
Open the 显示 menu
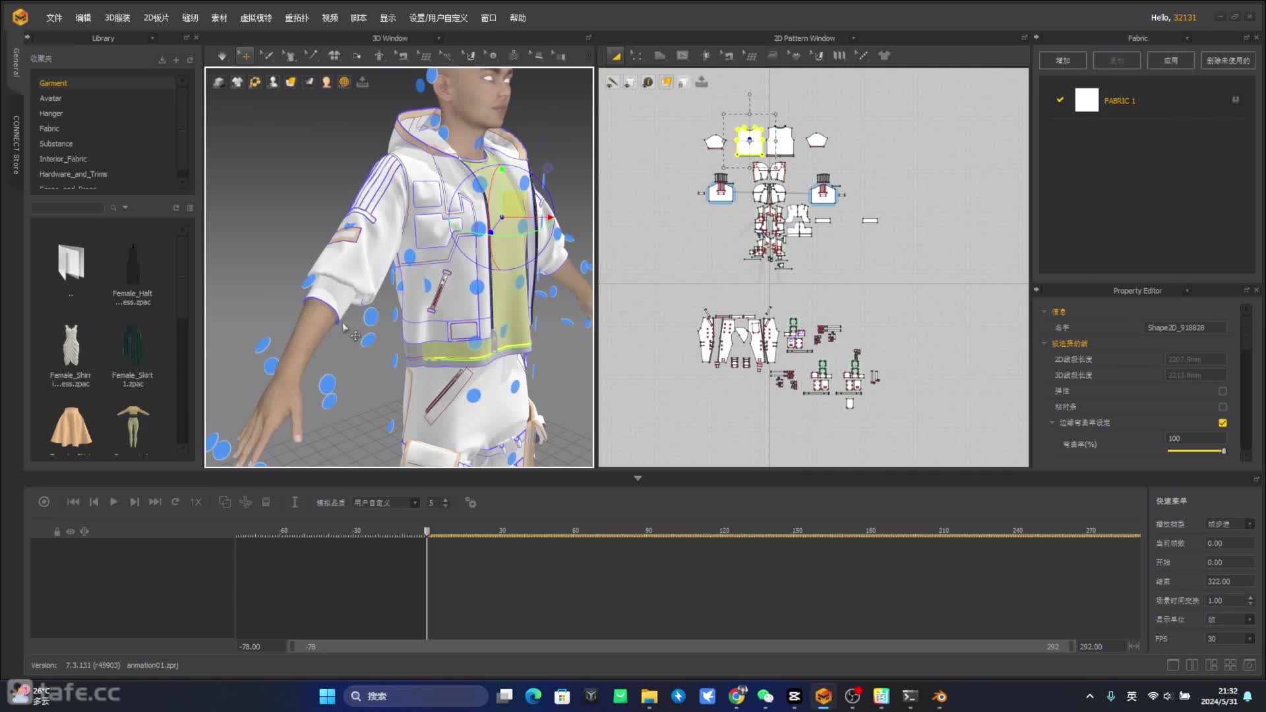click(x=388, y=18)
